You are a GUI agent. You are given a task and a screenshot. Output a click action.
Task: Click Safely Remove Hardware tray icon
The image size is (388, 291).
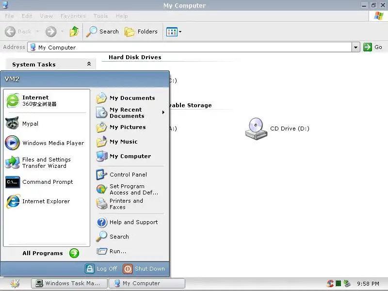(347, 283)
